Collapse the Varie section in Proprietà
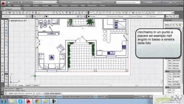184x104 pixels. click(179, 87)
